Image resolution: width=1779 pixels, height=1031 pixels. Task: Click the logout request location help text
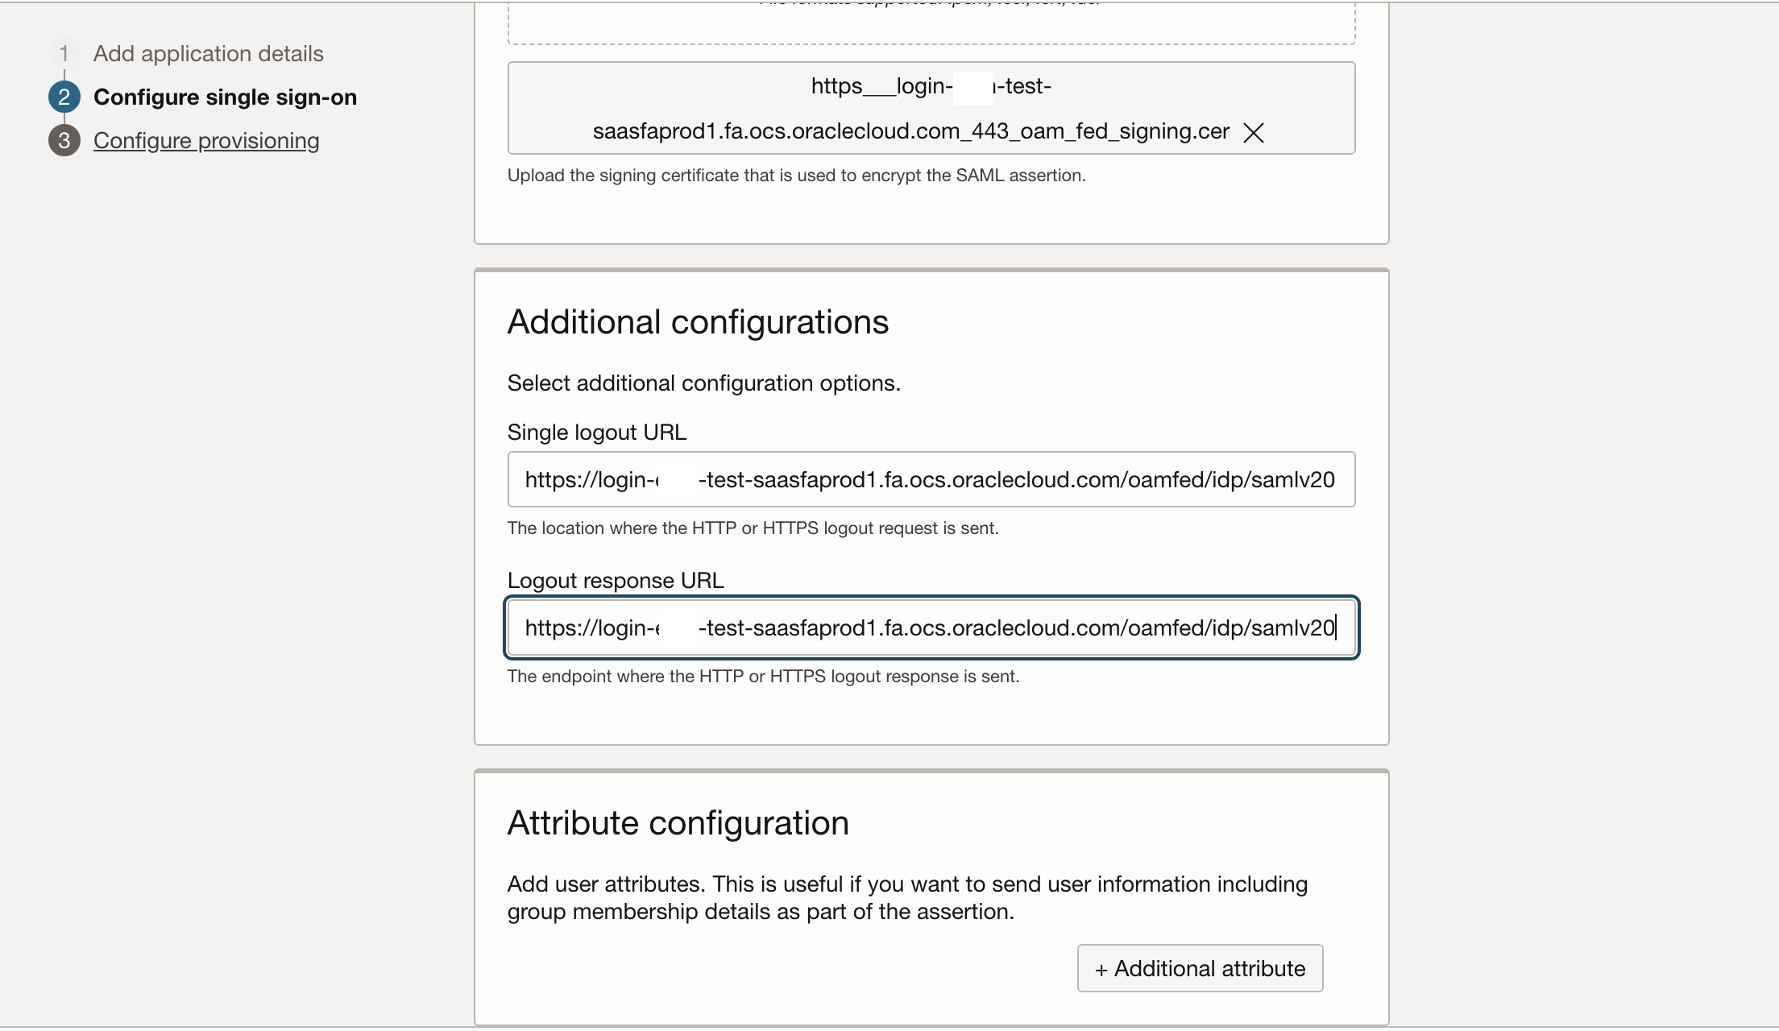click(x=753, y=528)
